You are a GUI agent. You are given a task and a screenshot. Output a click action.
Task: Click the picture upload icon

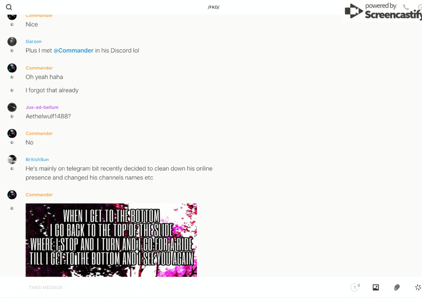pyautogui.click(x=376, y=287)
